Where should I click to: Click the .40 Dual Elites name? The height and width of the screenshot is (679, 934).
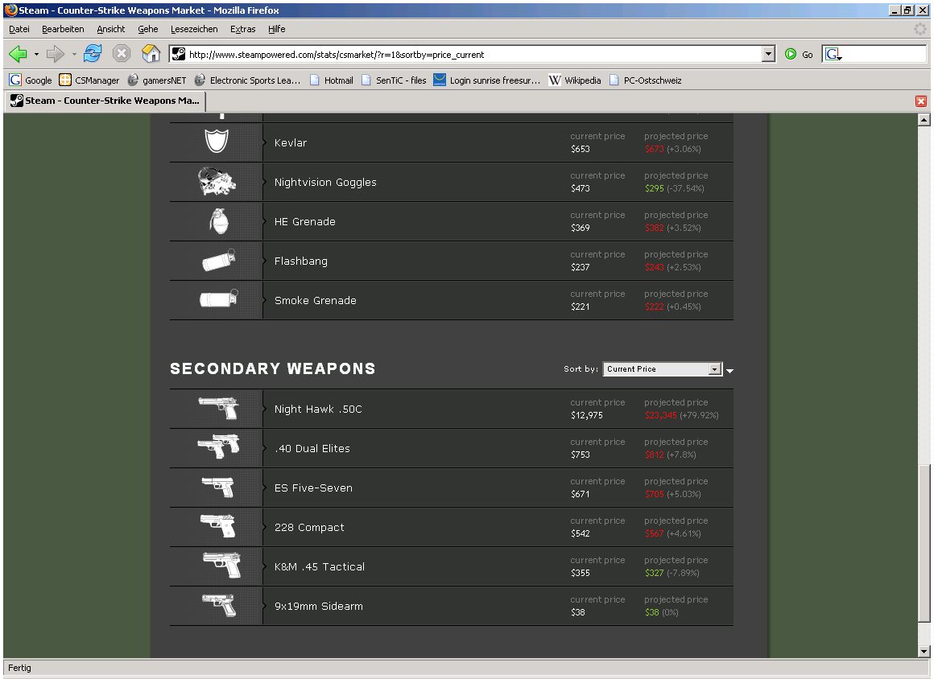(312, 448)
